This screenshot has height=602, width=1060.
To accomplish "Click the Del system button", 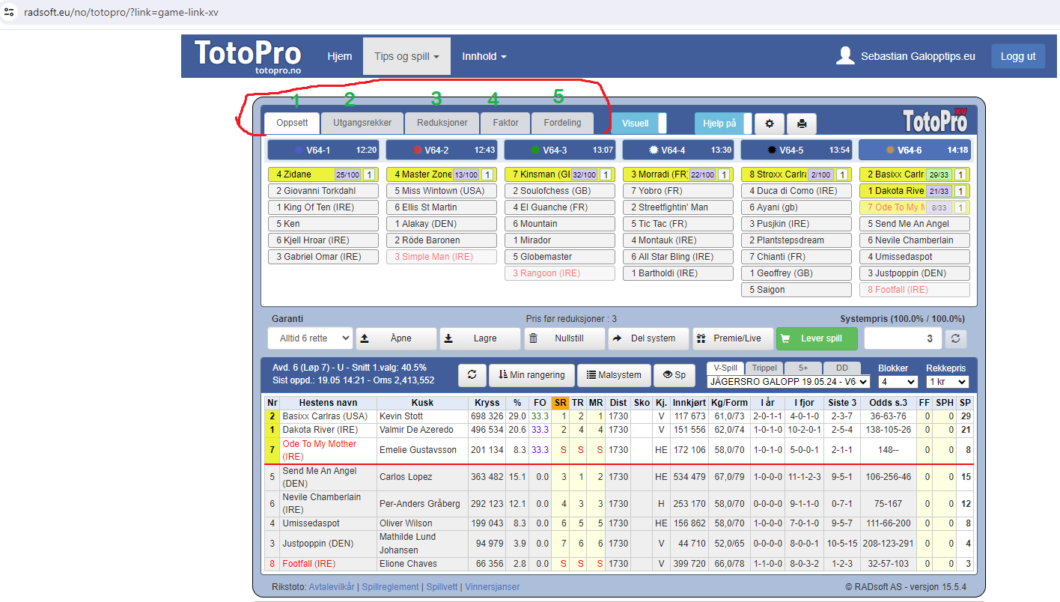I will click(x=648, y=338).
